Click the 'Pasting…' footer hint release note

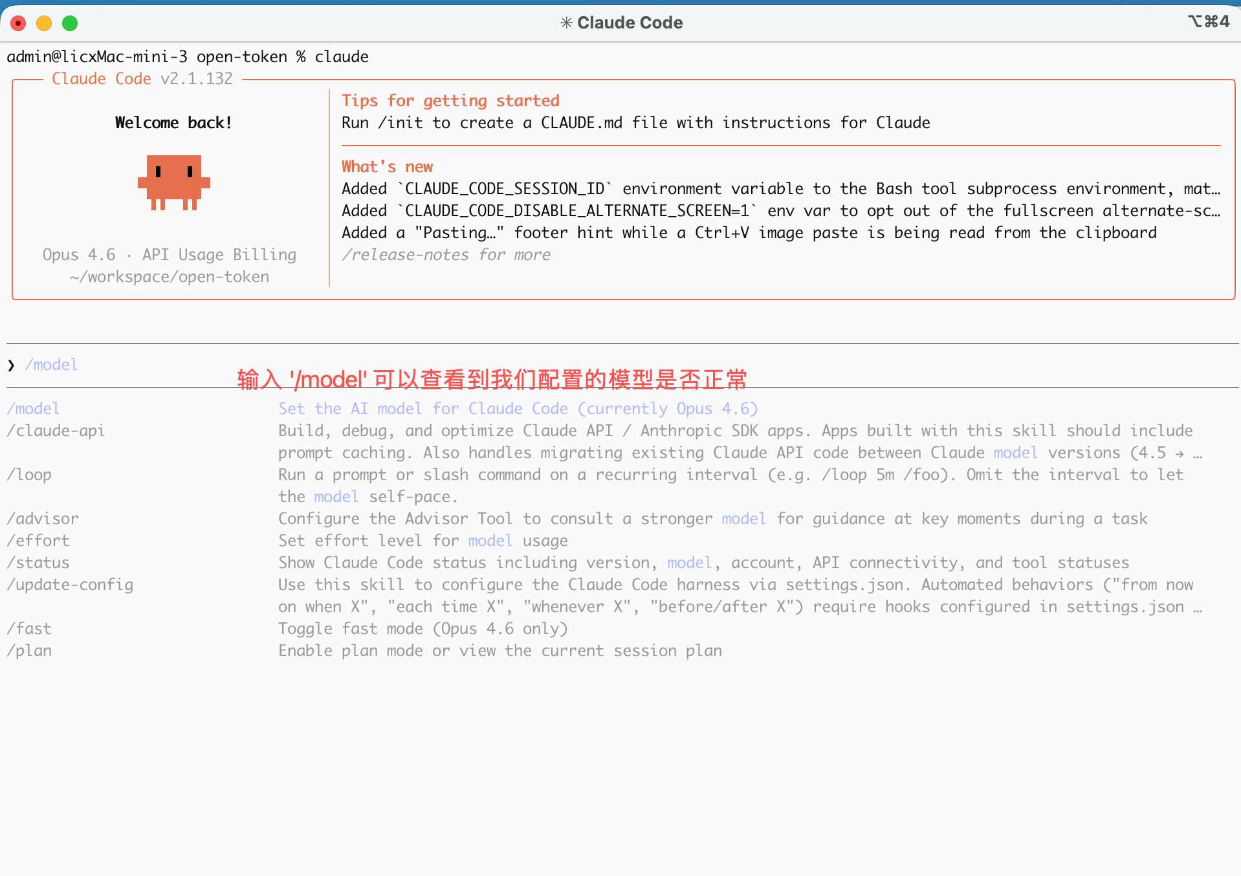pyautogui.click(x=749, y=233)
